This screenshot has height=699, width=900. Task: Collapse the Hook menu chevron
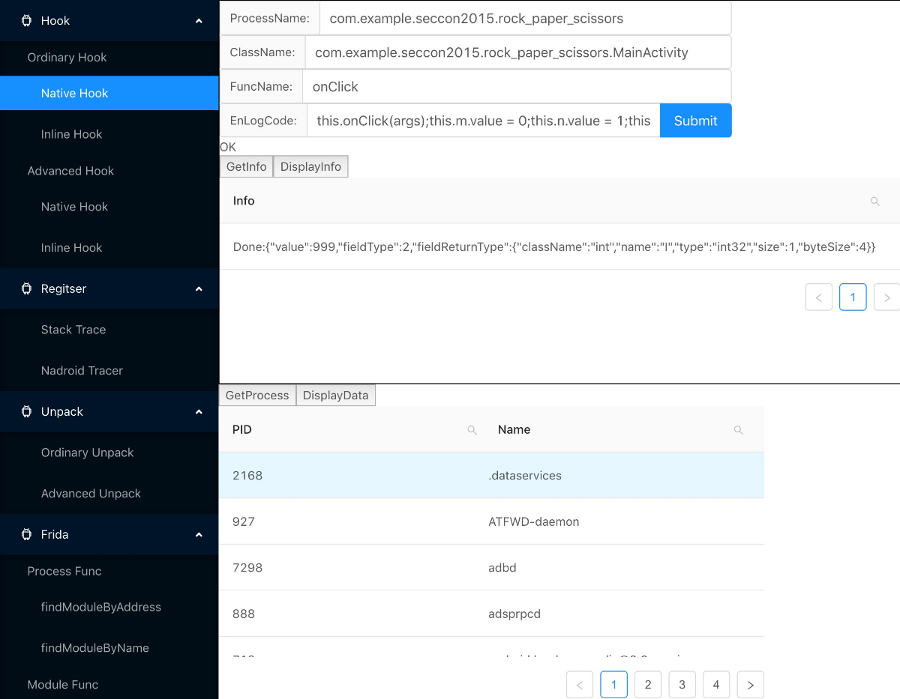(199, 21)
